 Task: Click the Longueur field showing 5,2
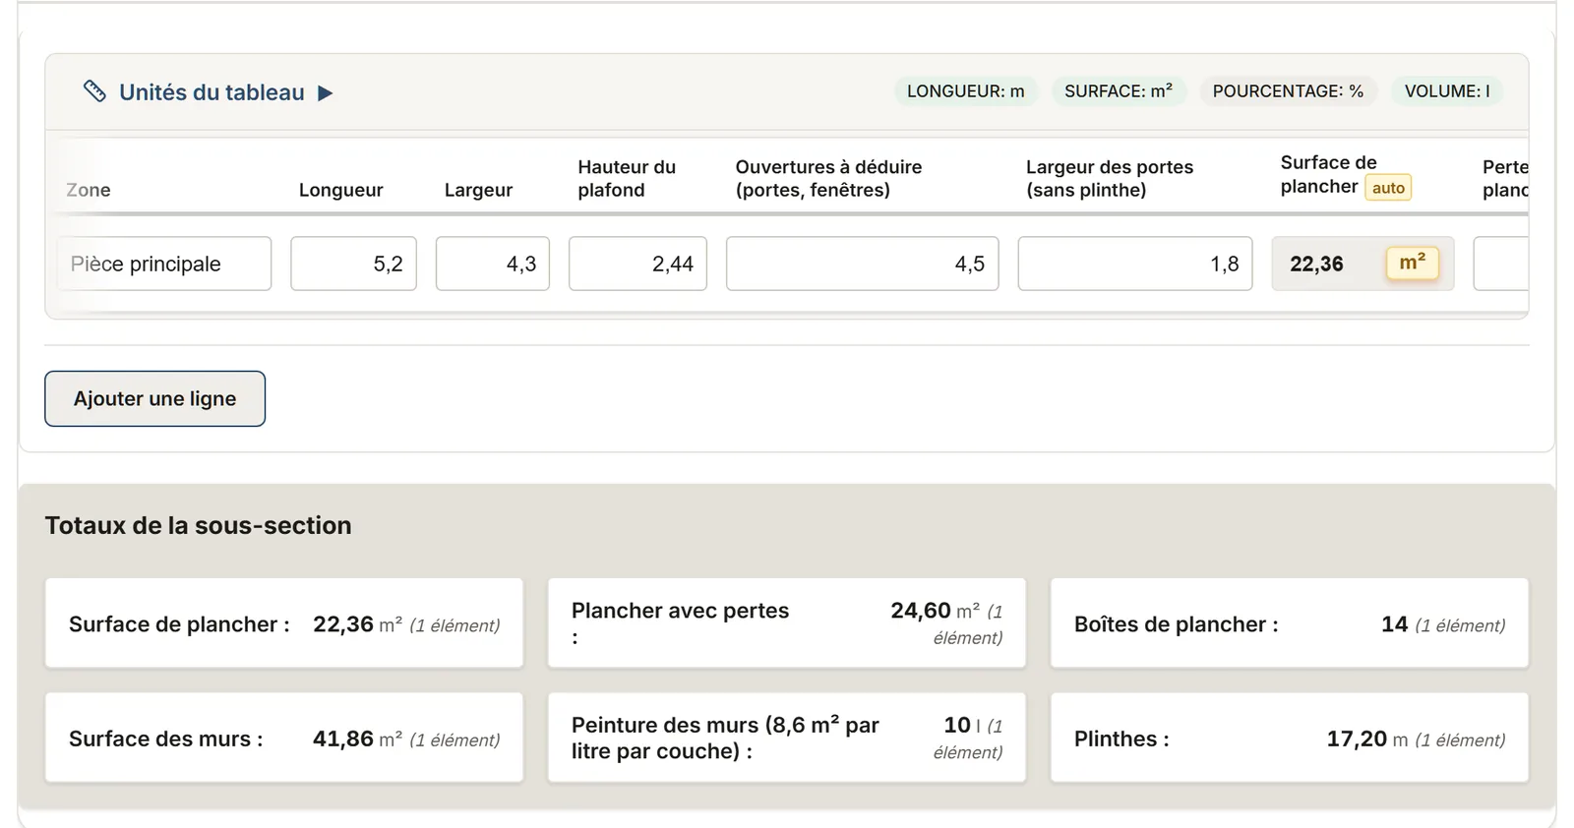click(353, 264)
